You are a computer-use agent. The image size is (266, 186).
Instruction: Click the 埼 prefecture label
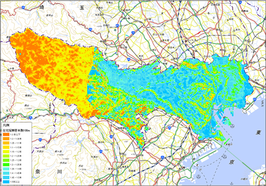click(41, 8)
